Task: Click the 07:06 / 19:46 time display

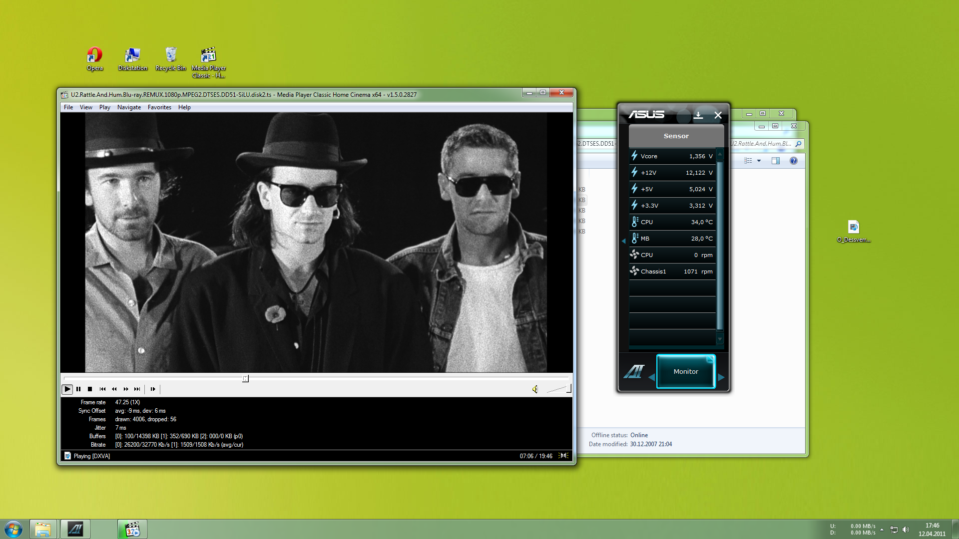Action: point(536,456)
